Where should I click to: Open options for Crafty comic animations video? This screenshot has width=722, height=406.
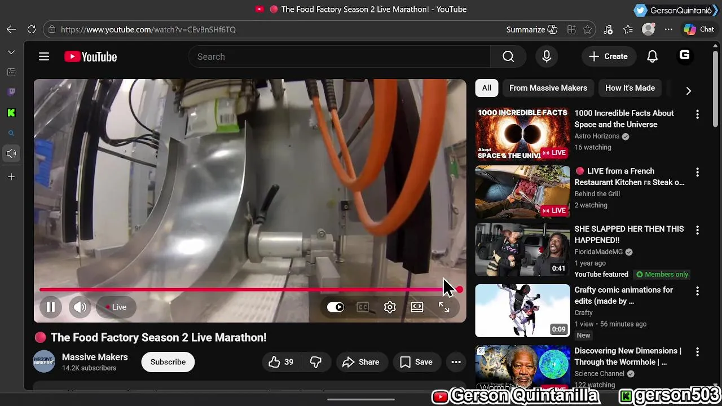pos(697,291)
